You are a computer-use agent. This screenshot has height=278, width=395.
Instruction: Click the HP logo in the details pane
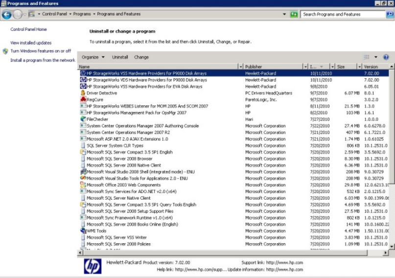click(x=93, y=266)
